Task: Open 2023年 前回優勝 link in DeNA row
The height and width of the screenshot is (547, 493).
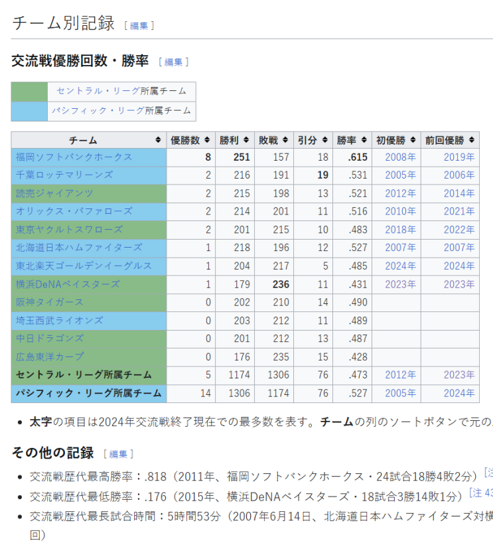Action: (459, 284)
